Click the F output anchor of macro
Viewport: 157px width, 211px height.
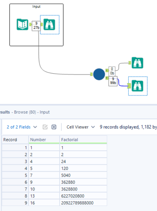click(107, 78)
